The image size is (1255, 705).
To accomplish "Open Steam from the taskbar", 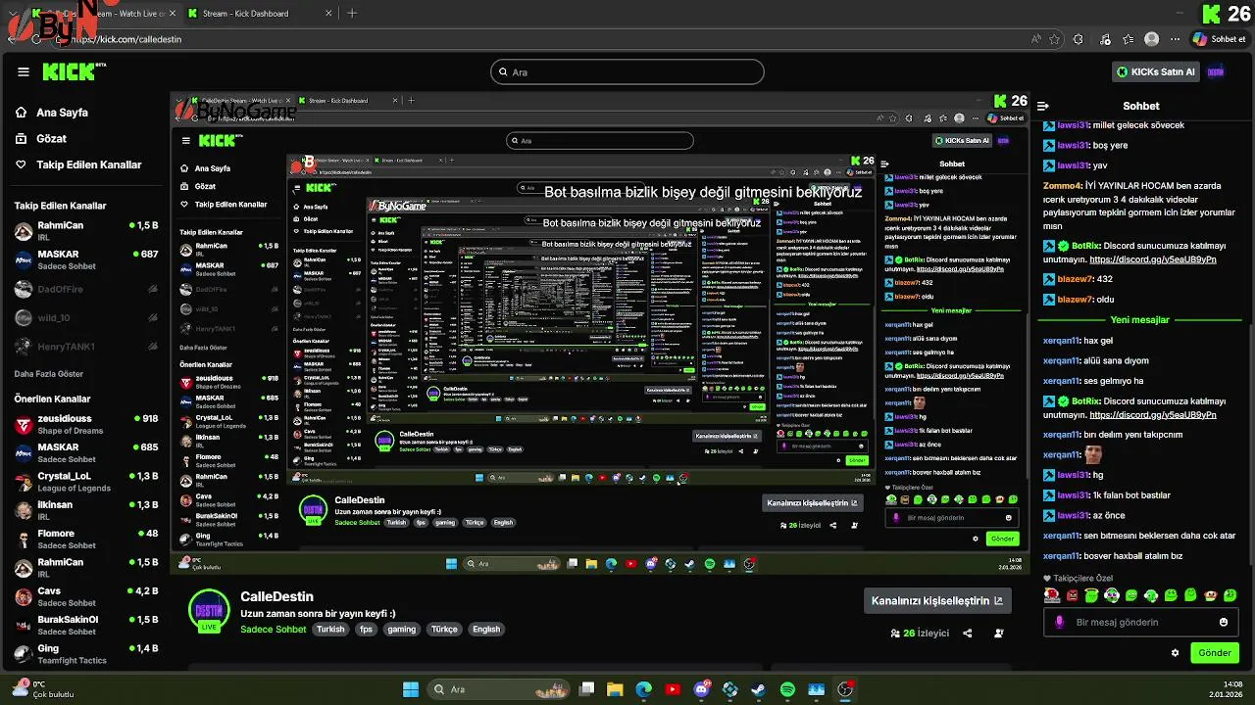I will [x=759, y=689].
